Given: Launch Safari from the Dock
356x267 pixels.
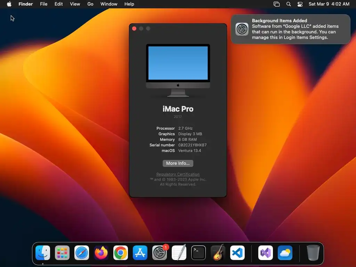Looking at the screenshot, I should point(82,253).
